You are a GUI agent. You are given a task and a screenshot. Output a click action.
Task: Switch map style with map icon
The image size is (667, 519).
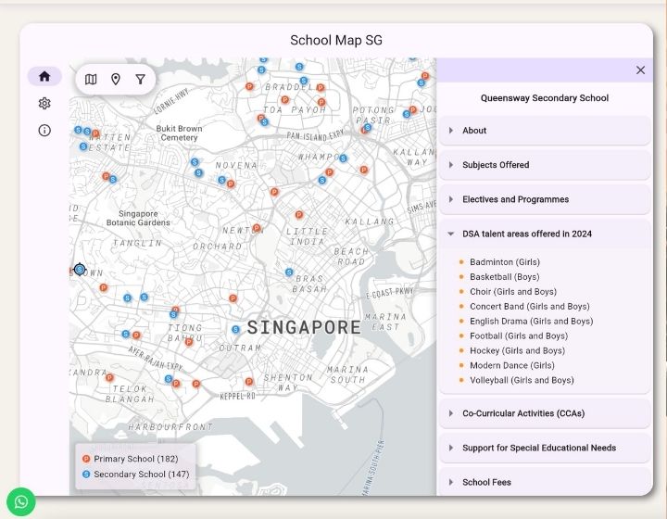coord(91,79)
